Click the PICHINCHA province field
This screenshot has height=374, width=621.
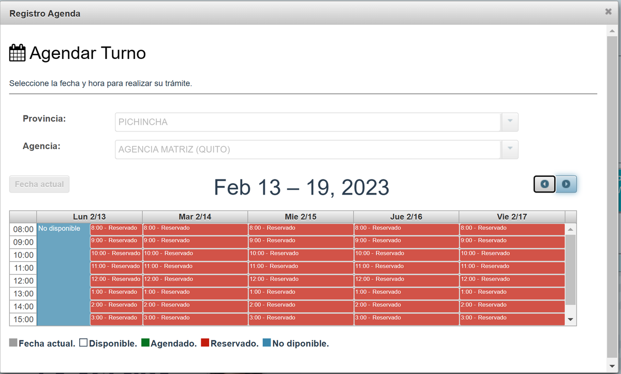point(308,122)
